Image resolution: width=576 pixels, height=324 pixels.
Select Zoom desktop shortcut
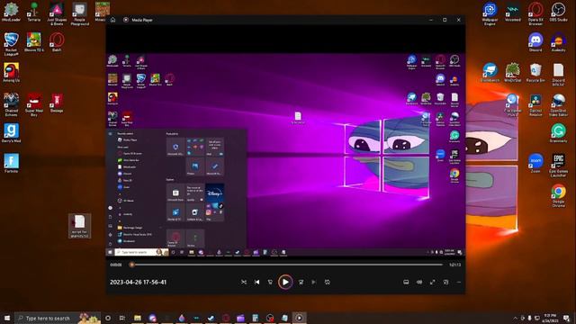pos(535,164)
